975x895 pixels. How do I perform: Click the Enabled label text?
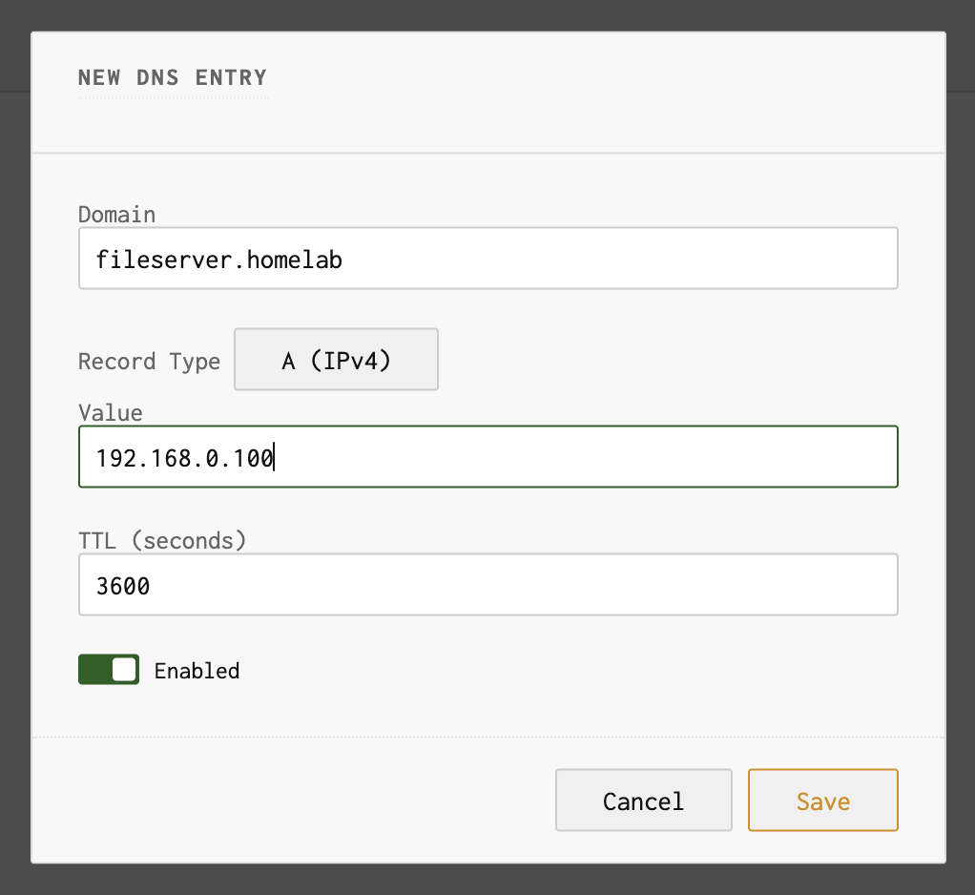pyautogui.click(x=197, y=670)
